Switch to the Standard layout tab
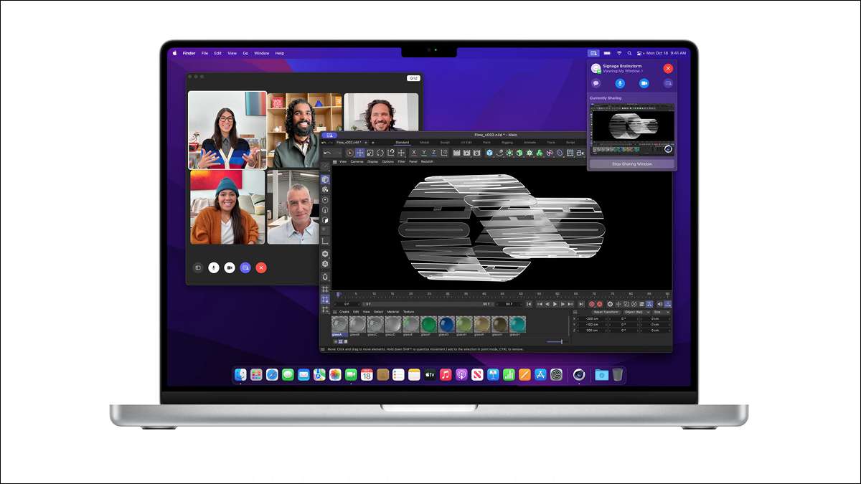The image size is (861, 484). (x=402, y=143)
